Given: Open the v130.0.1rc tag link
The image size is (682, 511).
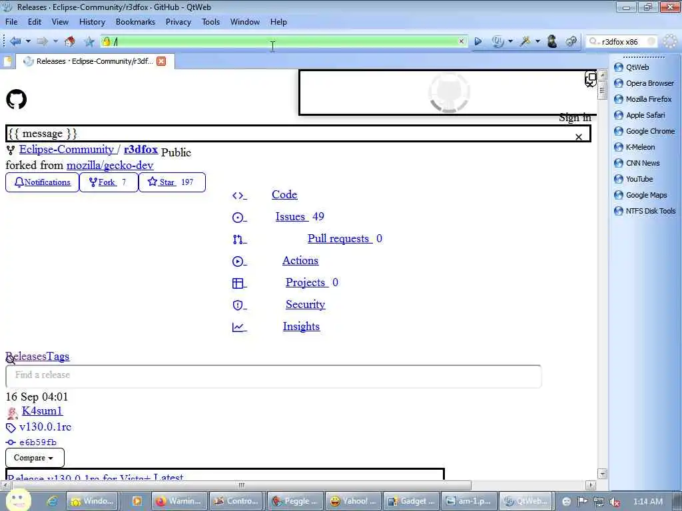Looking at the screenshot, I should [45, 427].
